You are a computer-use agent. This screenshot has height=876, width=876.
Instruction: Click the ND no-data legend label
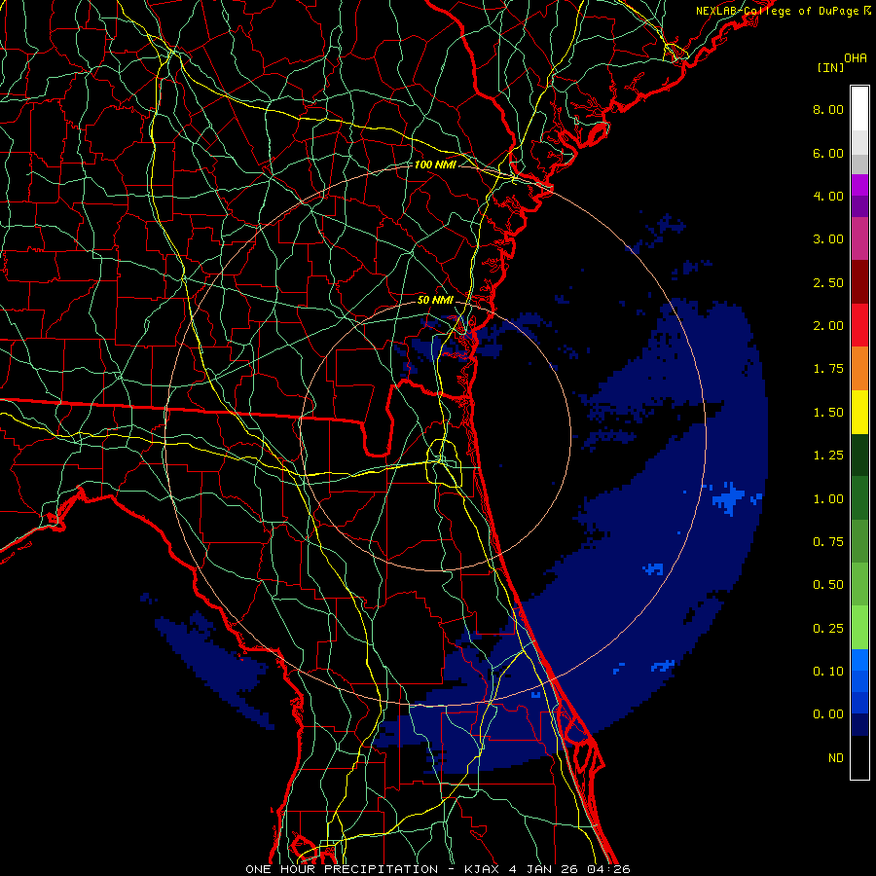836,758
